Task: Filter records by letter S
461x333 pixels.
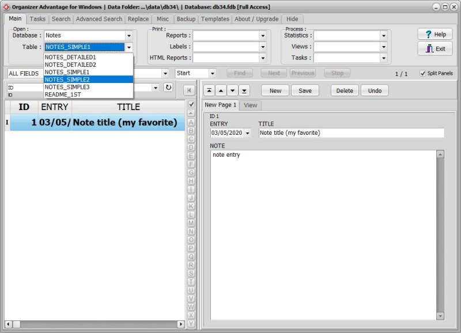Action: click(191, 273)
